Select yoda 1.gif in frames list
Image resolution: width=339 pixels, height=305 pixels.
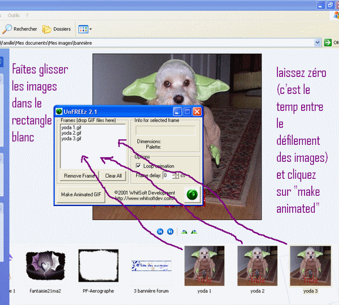click(71, 127)
